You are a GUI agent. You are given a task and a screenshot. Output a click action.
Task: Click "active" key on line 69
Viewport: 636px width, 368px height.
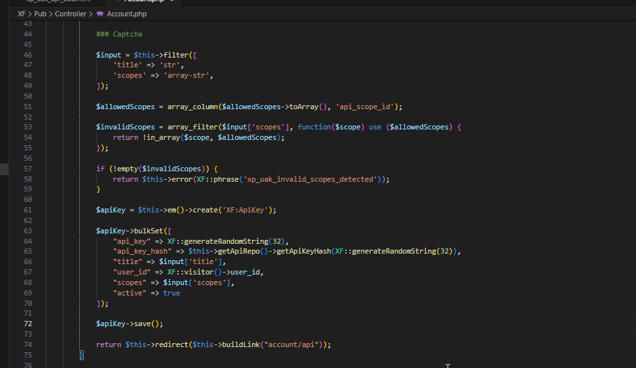[x=130, y=293]
